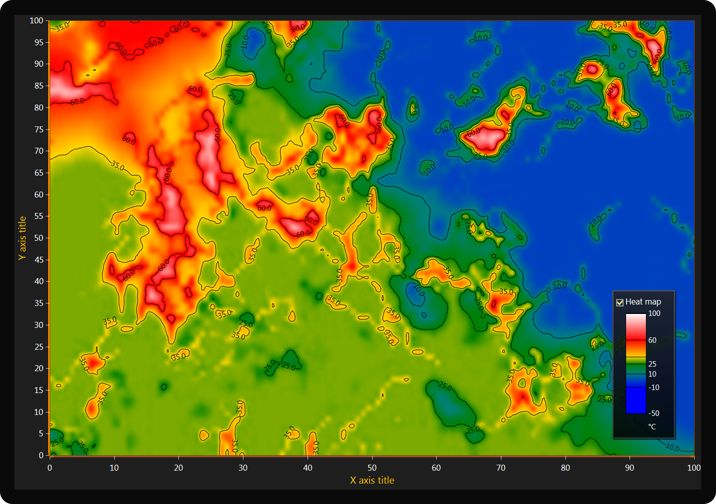
Task: Uncheck the Heat map legend checkbox
Action: coord(620,302)
